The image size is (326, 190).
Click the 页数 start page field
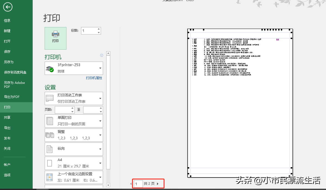63,110
